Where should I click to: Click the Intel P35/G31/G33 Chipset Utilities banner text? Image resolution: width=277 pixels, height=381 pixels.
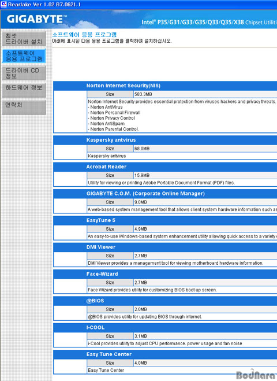pyautogui.click(x=209, y=23)
